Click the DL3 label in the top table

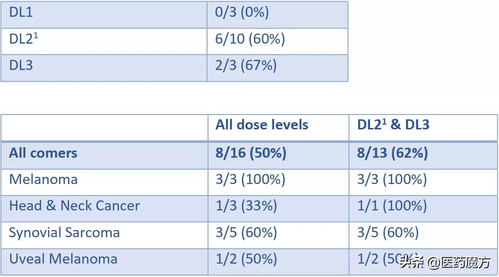pos(21,66)
